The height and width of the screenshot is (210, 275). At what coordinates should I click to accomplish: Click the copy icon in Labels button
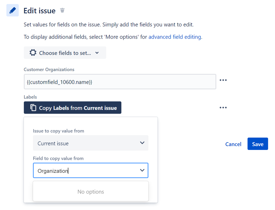coord(33,108)
